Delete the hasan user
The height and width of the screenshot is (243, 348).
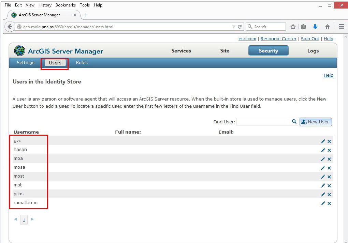coord(329,150)
